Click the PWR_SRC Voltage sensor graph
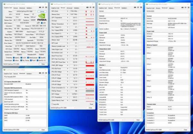This screenshot has width=193, height=134. [90, 65]
